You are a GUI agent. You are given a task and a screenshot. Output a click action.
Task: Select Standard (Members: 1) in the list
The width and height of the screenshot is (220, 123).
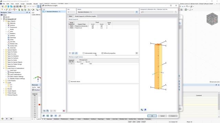(x=54, y=12)
